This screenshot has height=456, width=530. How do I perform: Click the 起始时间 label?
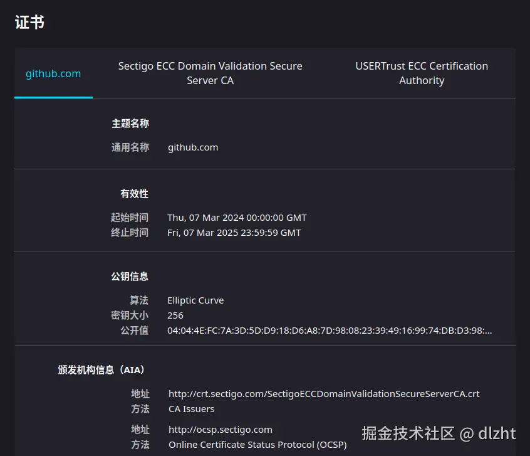click(x=130, y=217)
